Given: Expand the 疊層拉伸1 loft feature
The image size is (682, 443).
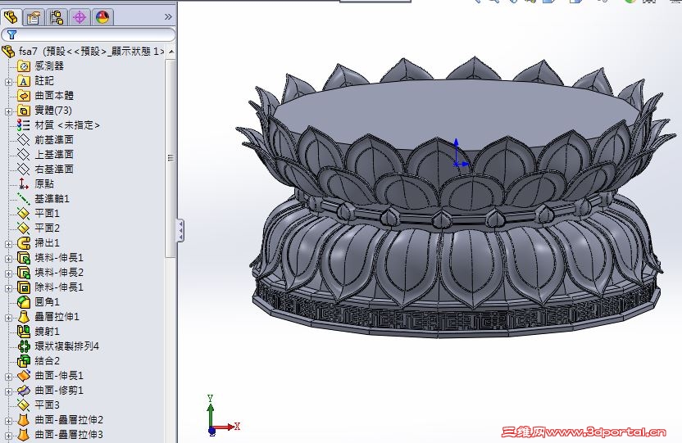Looking at the screenshot, I should pyautogui.click(x=8, y=318).
